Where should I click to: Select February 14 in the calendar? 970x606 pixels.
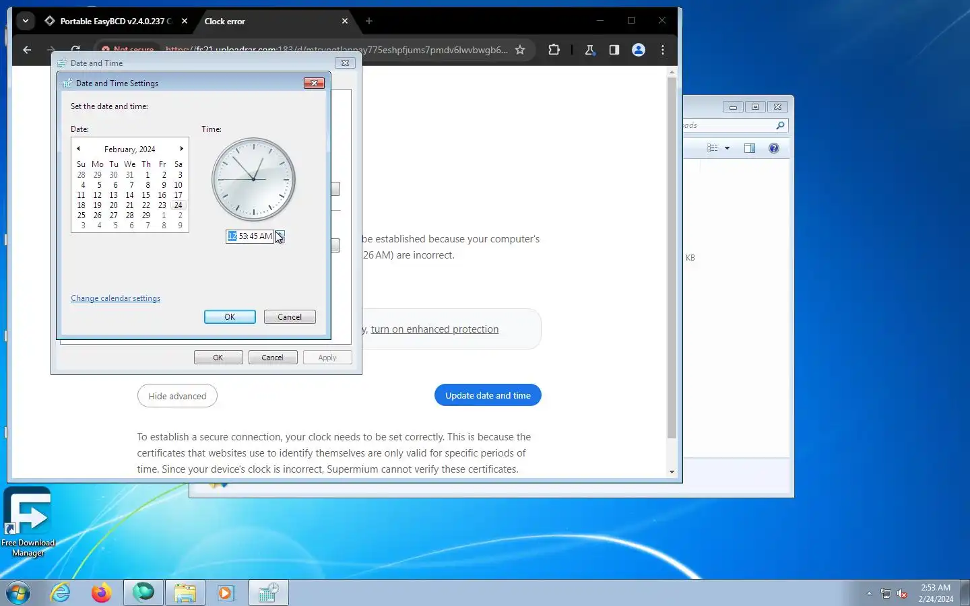point(129,195)
